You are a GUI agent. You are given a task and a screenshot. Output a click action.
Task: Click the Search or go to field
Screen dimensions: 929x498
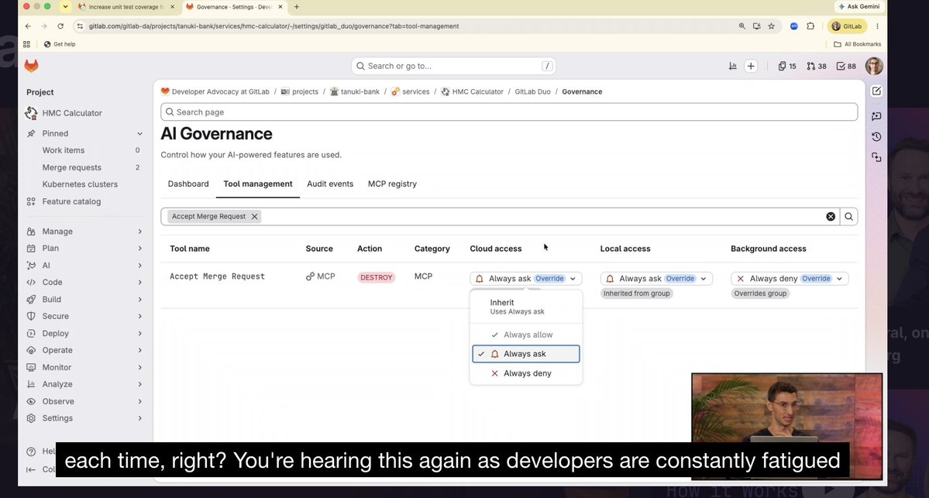(x=454, y=67)
